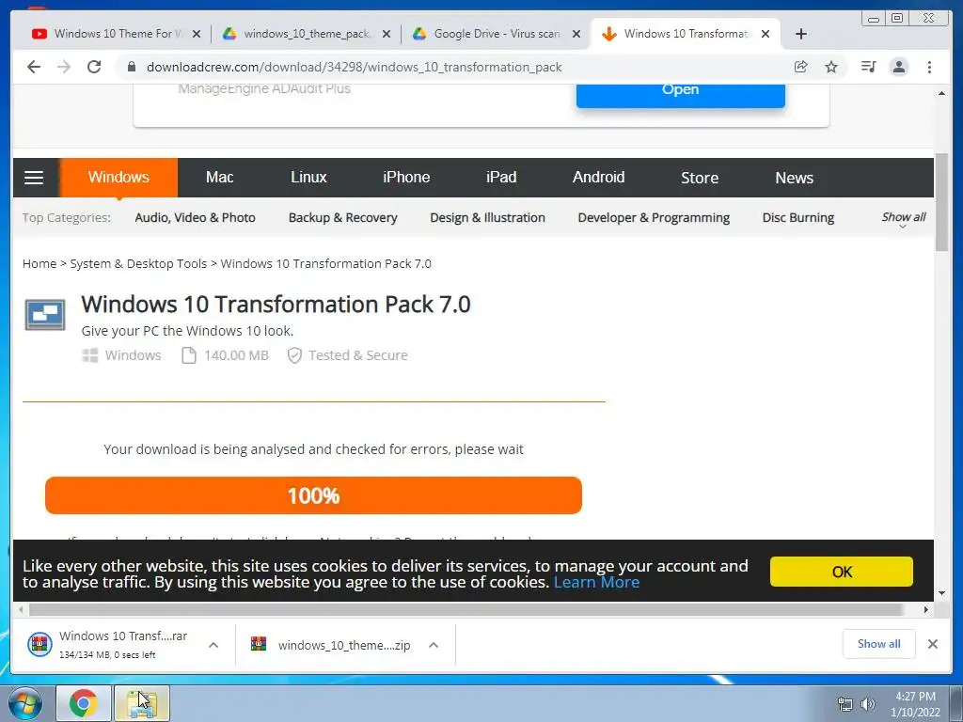Click the Windows 10 Transformation Pack 7.0 heading
The image size is (963, 722).
point(276,305)
